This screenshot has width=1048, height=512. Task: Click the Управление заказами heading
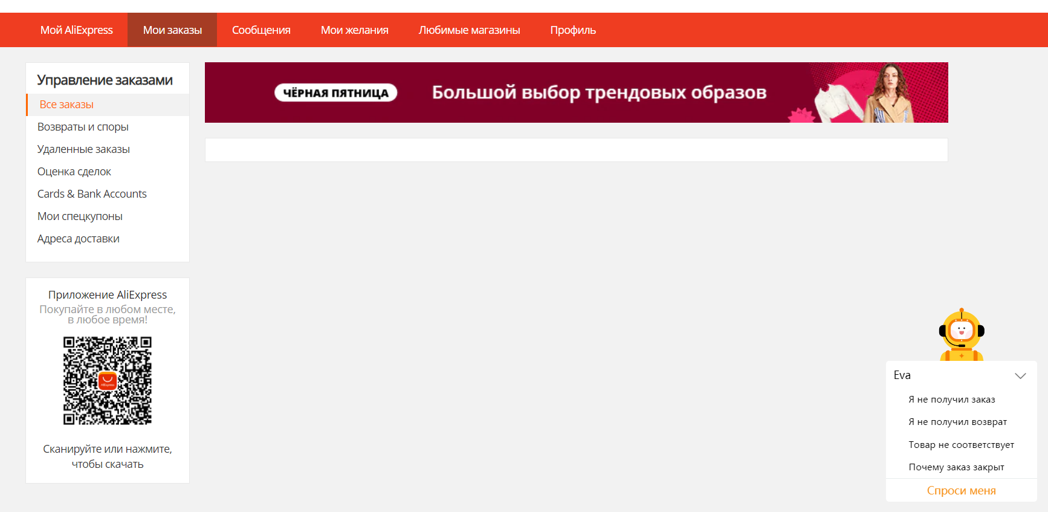(x=105, y=80)
